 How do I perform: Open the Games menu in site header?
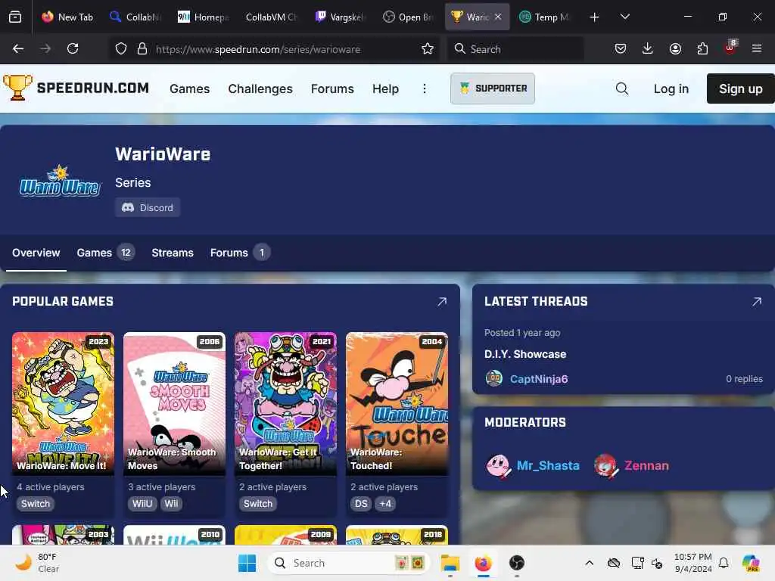pos(189,89)
